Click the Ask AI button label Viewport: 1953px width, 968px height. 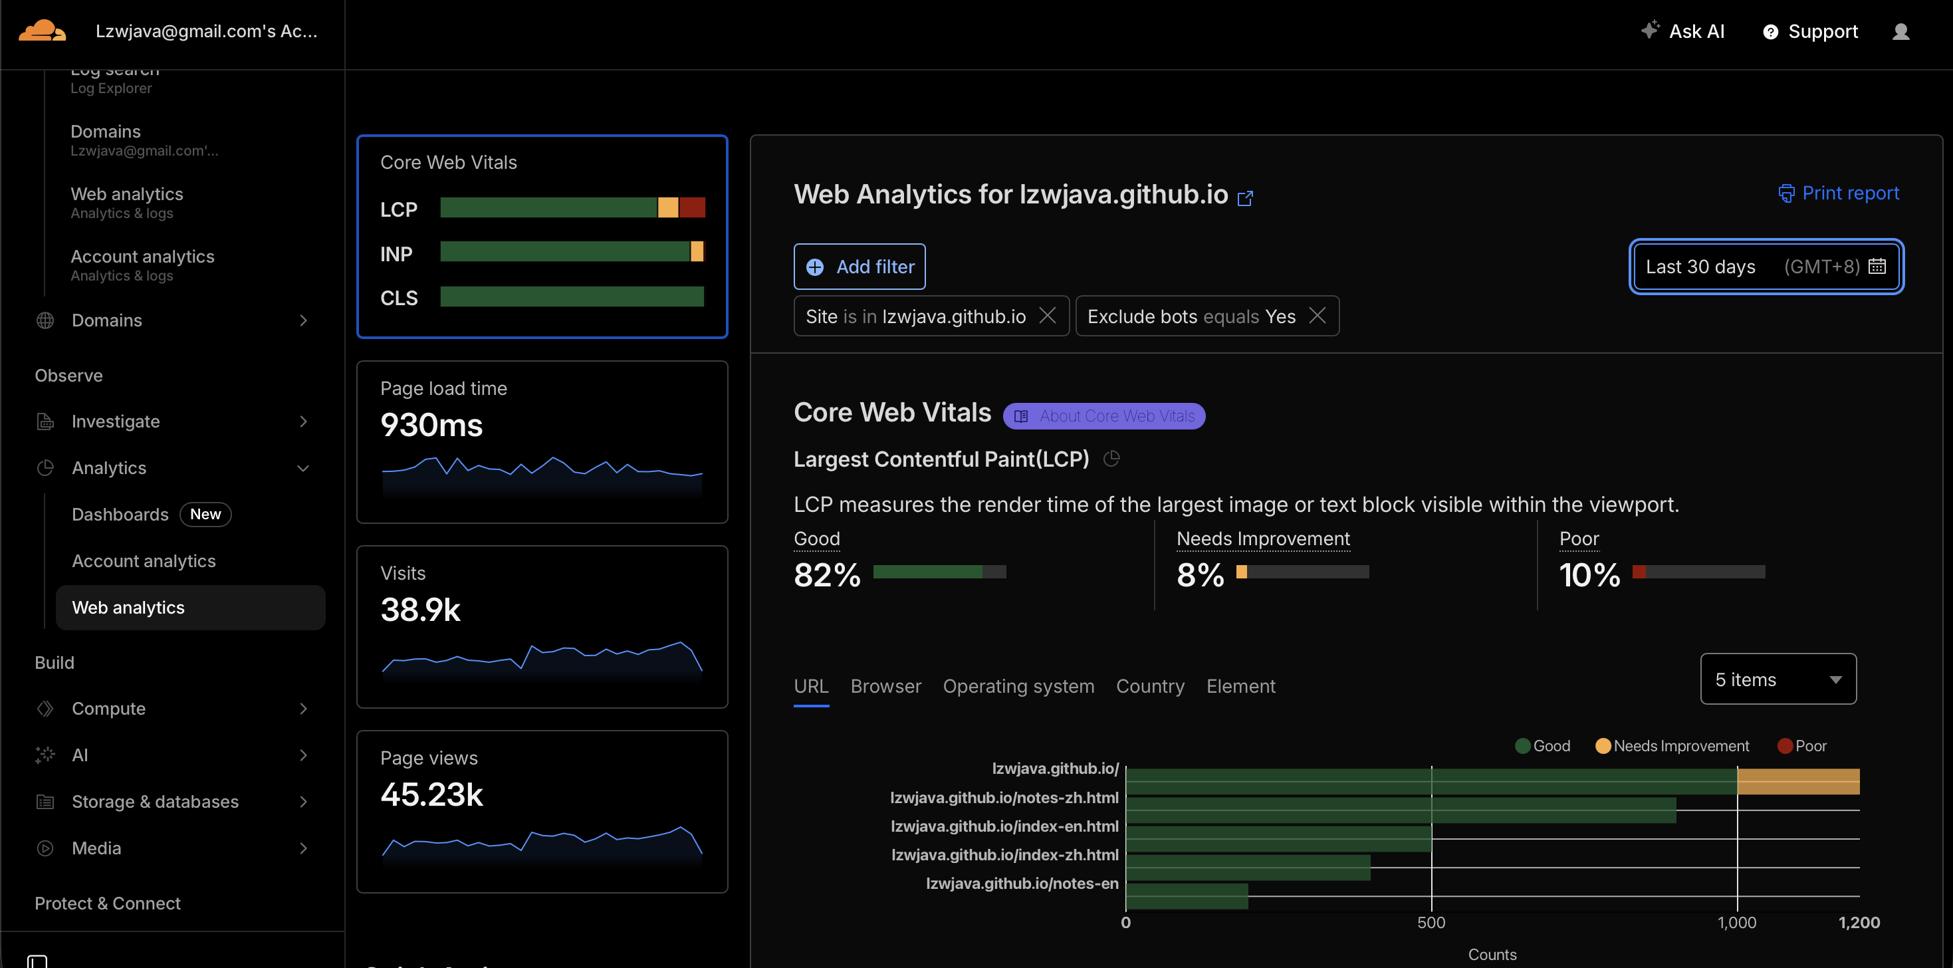1697,31
